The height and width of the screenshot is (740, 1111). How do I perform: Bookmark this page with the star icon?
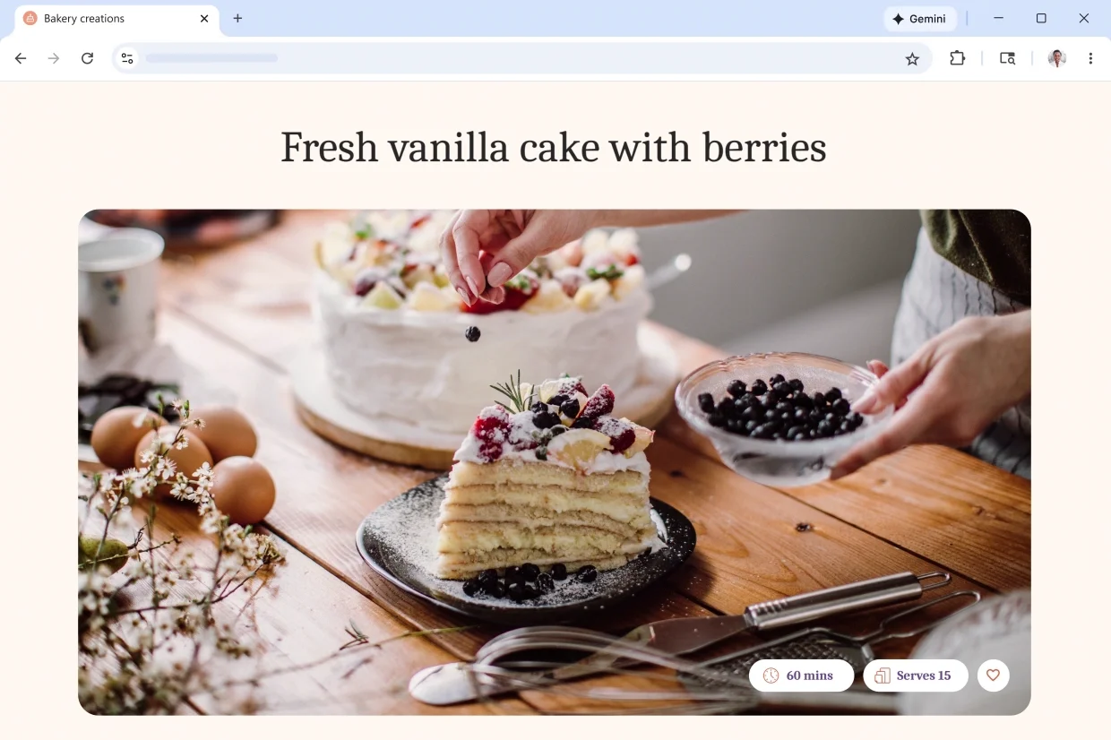[x=912, y=58]
